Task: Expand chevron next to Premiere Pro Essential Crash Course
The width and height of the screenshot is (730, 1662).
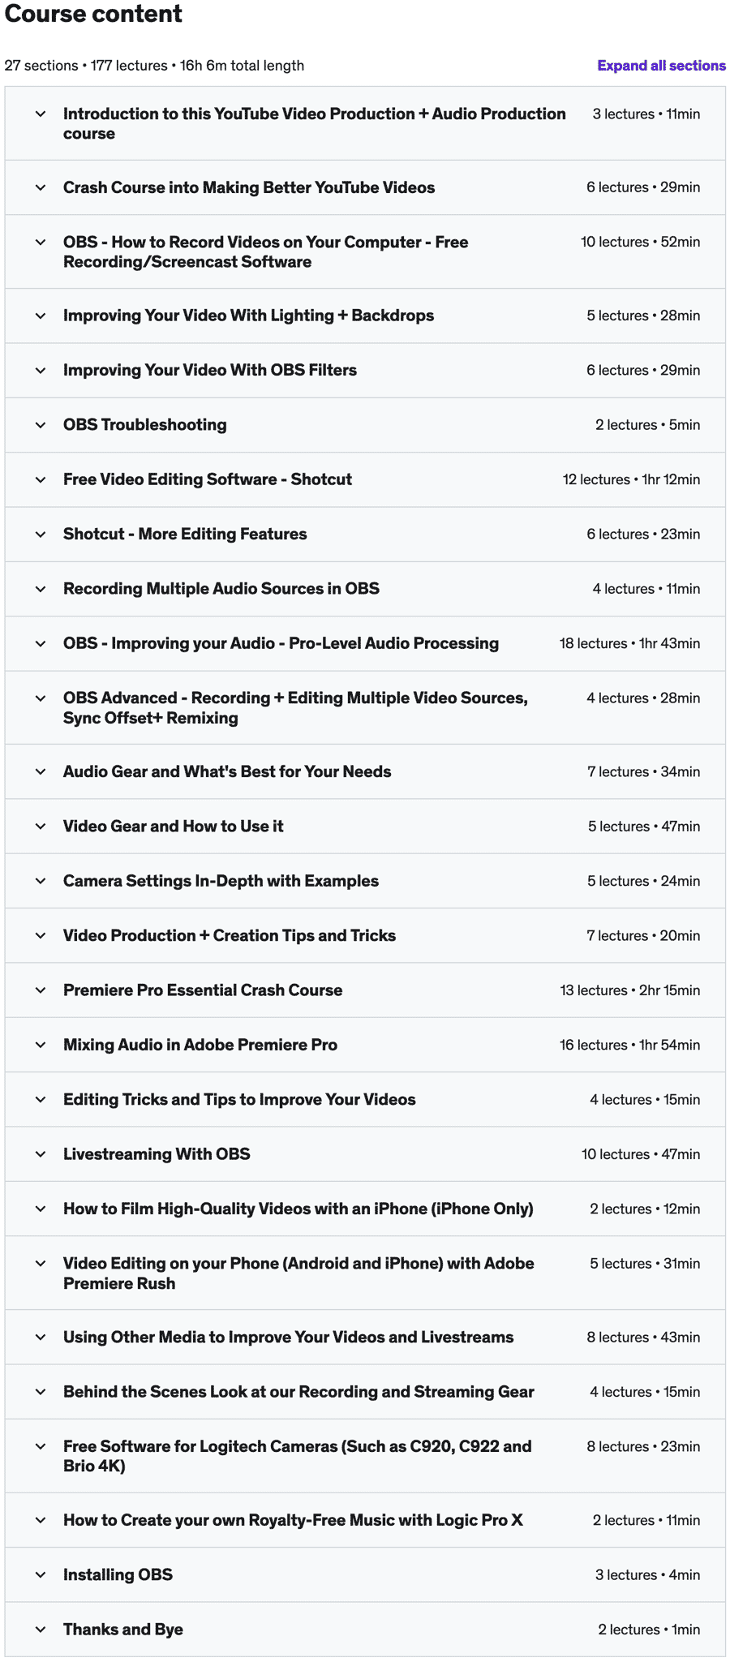Action: [x=41, y=990]
